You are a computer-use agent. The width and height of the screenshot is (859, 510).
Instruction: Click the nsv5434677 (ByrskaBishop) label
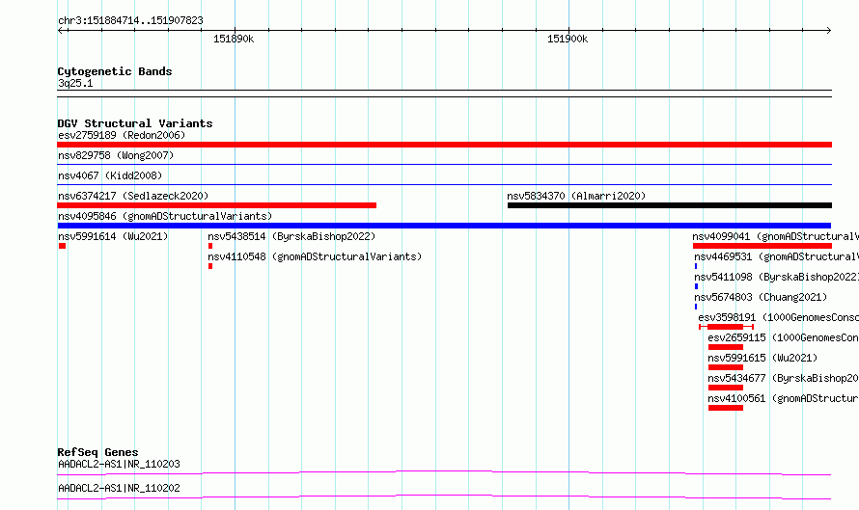tap(784, 378)
